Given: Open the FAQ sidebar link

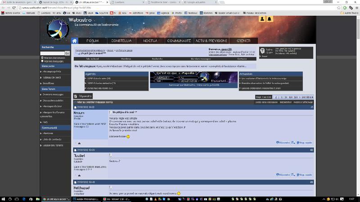Looking at the screenshot, I should tap(45, 122).
